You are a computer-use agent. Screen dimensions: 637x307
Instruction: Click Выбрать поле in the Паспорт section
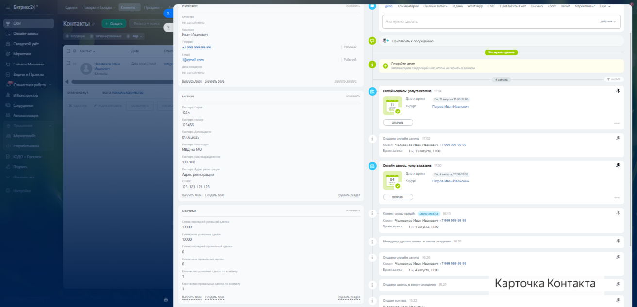point(192,195)
